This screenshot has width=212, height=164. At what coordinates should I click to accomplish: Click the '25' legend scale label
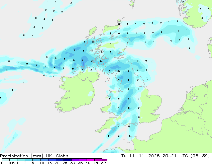point(65,163)
